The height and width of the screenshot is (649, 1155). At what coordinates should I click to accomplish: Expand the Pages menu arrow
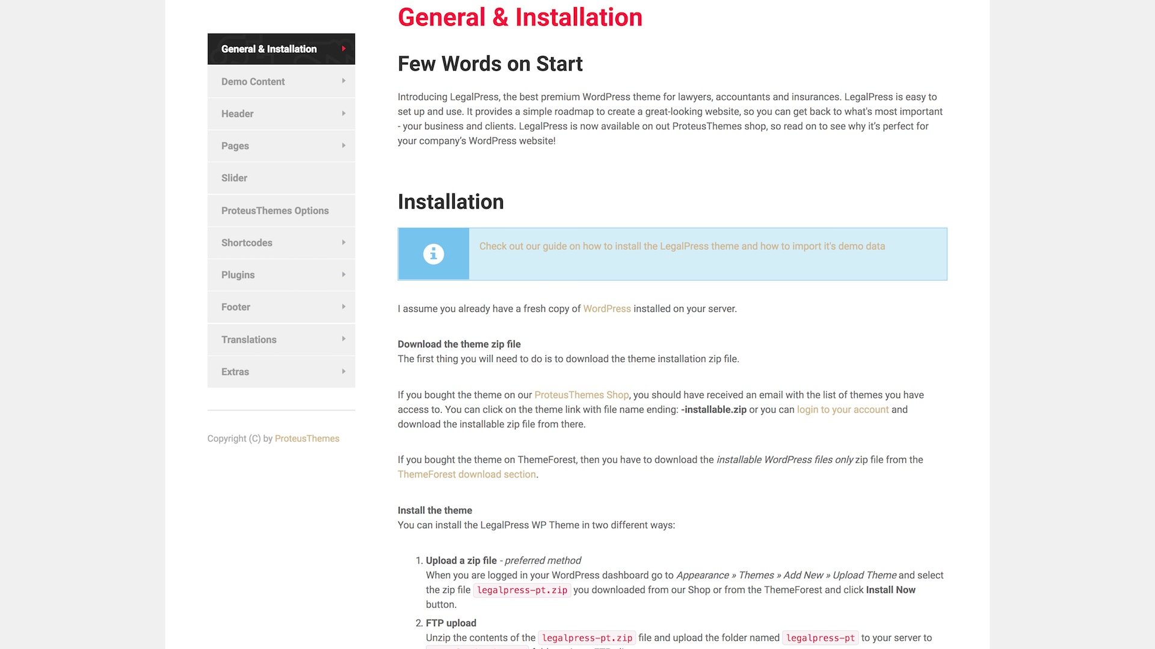[x=343, y=145]
